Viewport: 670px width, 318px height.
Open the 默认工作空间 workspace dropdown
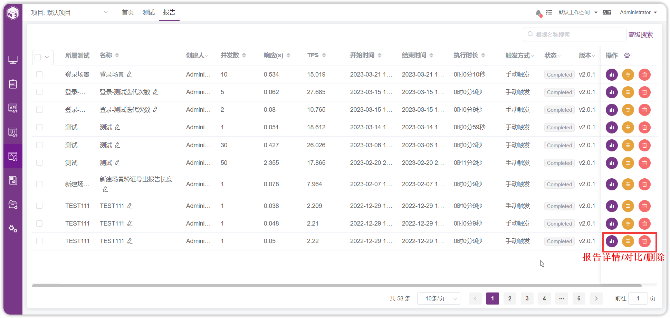coord(578,12)
